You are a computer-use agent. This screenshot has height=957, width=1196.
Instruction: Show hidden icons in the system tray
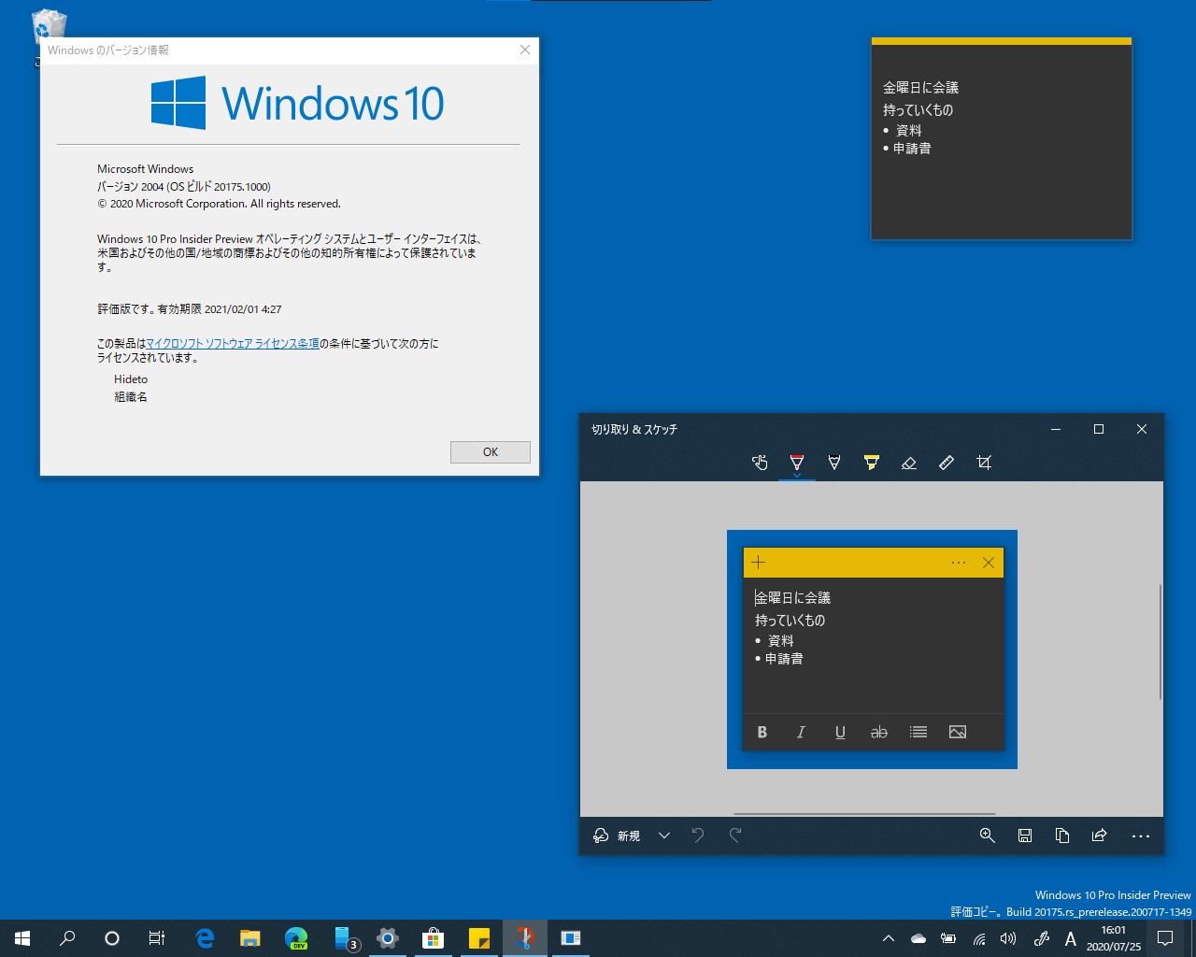pos(887,939)
